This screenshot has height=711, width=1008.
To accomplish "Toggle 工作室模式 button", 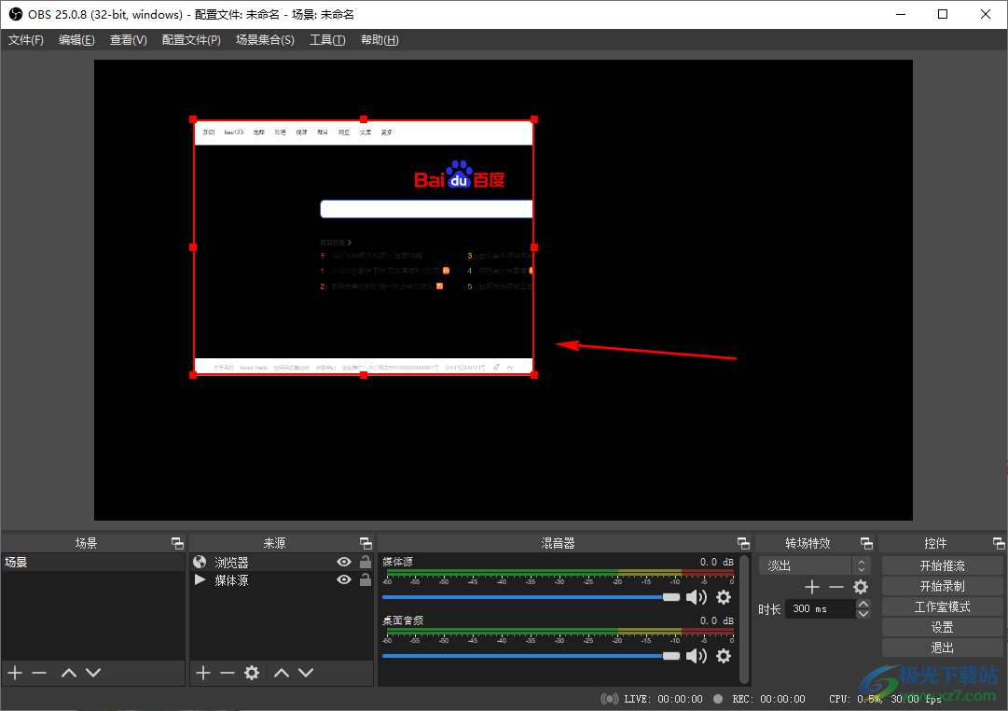I will 942,606.
